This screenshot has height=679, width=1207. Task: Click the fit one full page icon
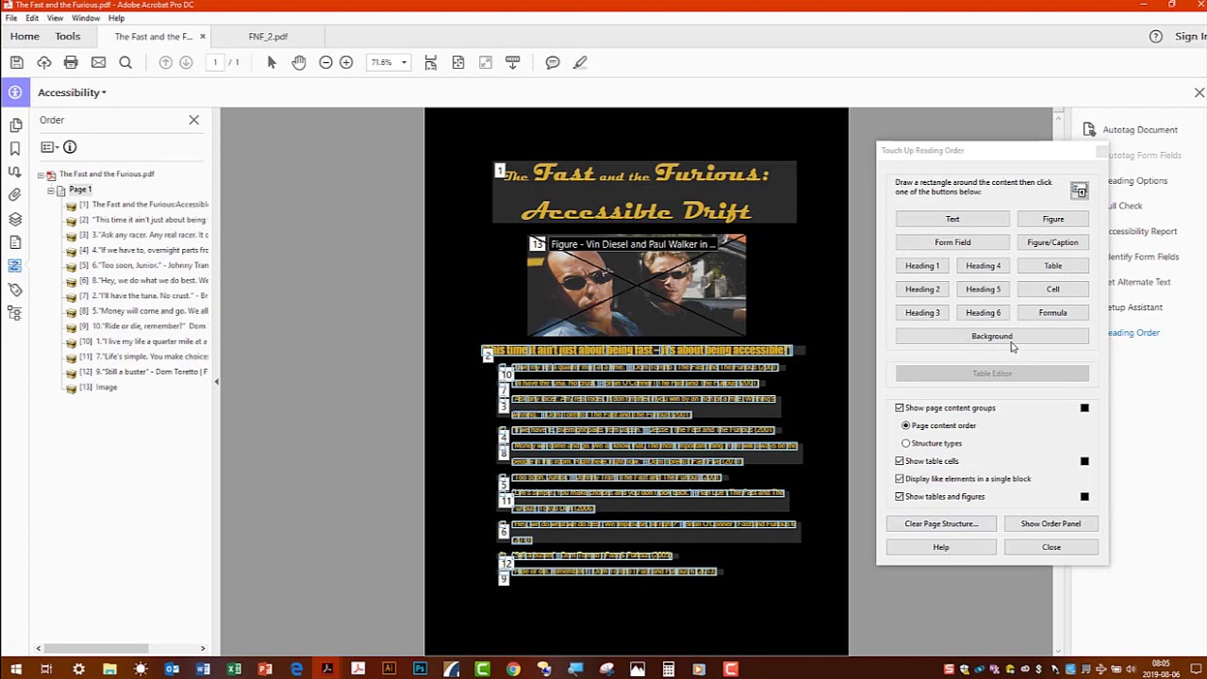tap(458, 62)
